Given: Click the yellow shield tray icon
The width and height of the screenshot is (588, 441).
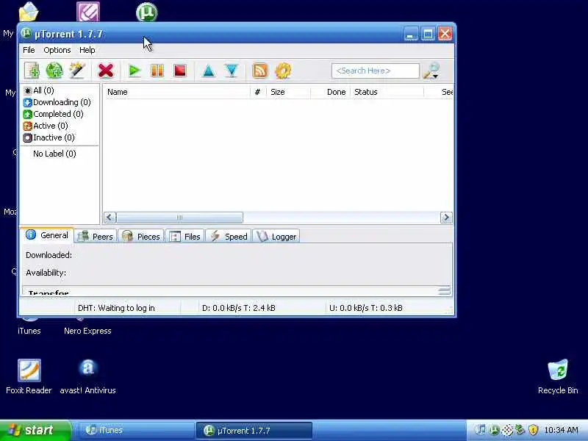Looking at the screenshot, I should click(533, 430).
